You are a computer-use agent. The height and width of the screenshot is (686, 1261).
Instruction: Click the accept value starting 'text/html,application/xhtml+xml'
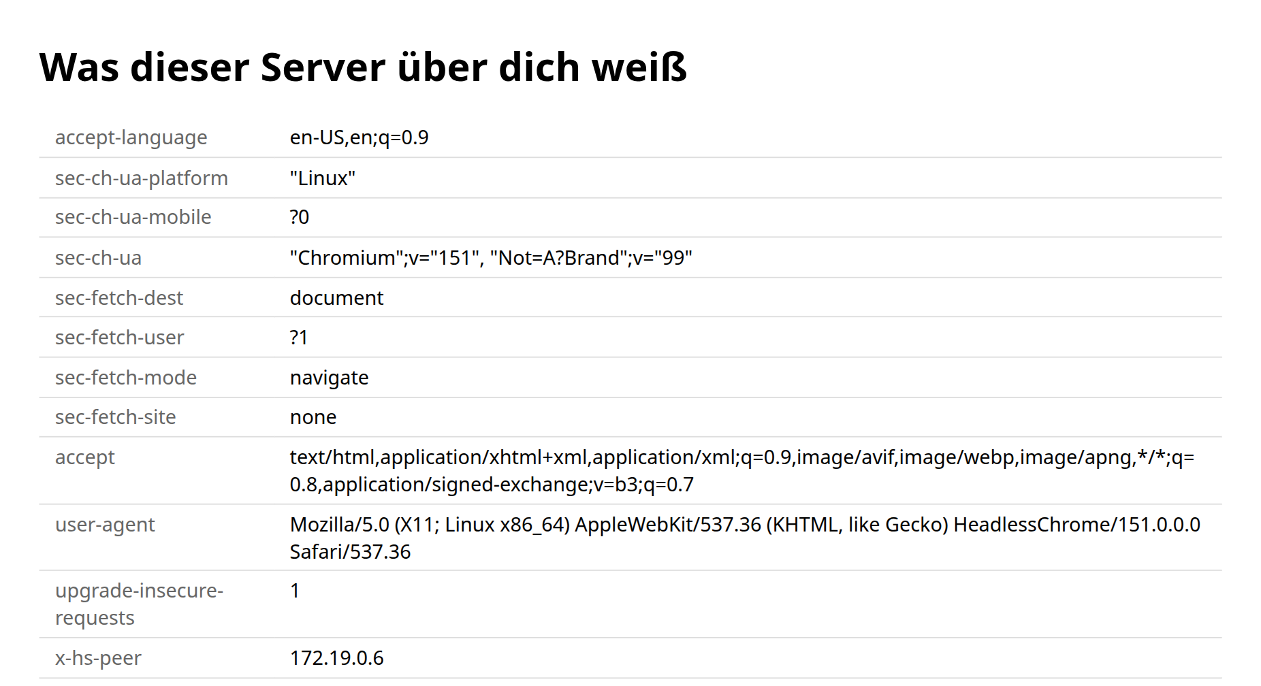[x=742, y=471]
